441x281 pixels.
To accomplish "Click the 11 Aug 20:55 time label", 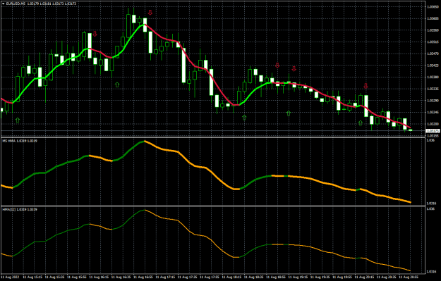I will point(409,277).
